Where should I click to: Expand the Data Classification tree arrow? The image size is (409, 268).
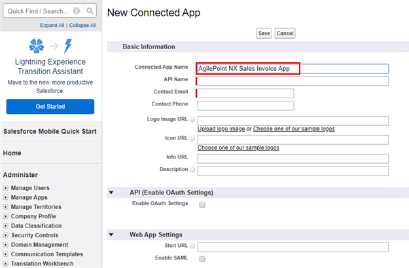(5, 225)
